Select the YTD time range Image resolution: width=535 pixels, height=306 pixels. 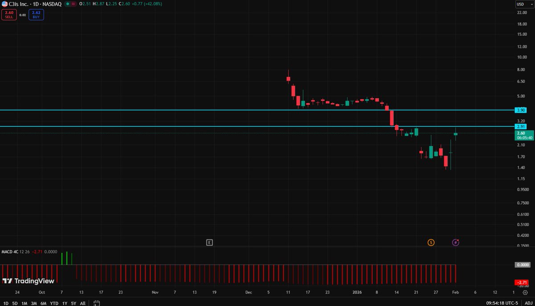point(54,303)
